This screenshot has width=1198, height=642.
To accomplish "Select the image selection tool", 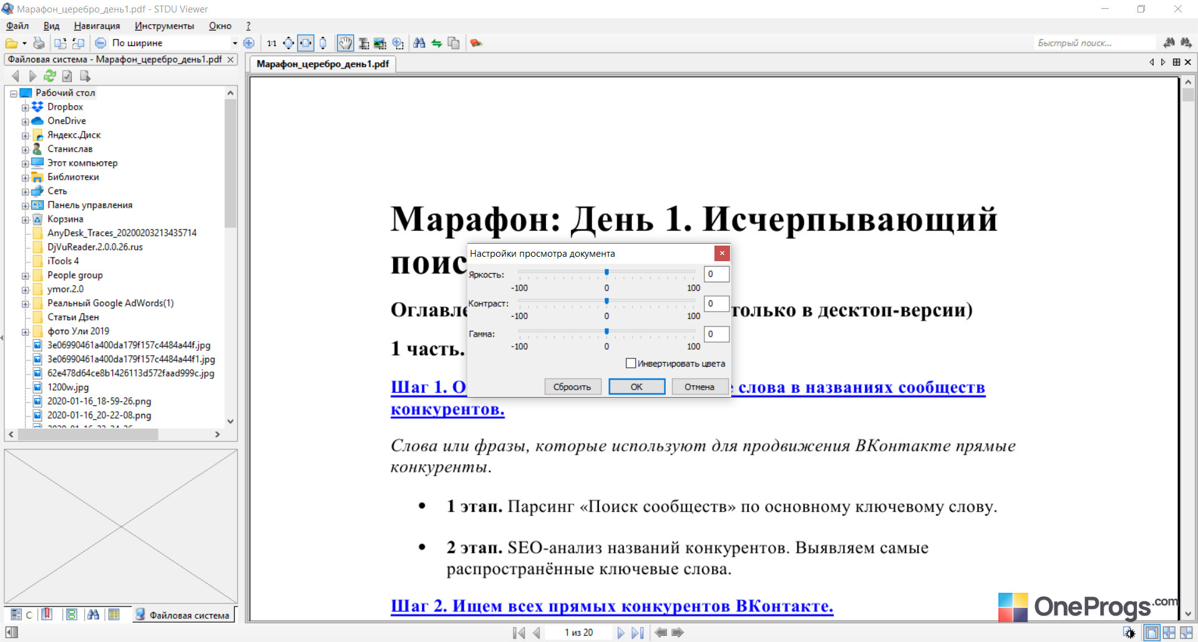I will (380, 43).
